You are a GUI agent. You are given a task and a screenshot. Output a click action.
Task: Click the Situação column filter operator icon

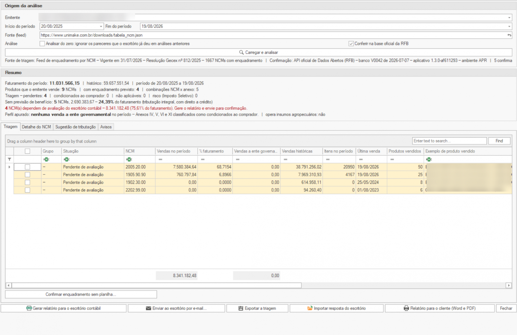tap(66, 159)
